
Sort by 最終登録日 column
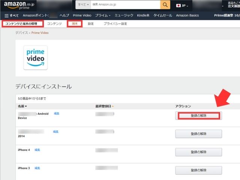coord(105,106)
